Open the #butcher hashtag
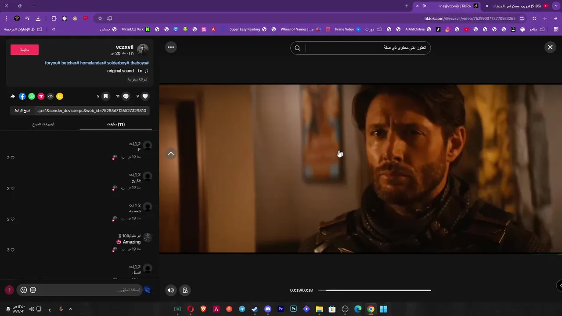Screen dimensions: 562x316 pos(70,63)
